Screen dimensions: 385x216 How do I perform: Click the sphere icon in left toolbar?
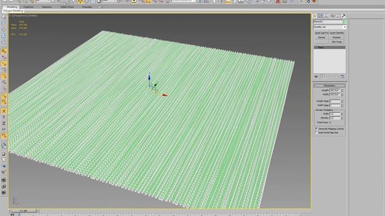point(4,154)
